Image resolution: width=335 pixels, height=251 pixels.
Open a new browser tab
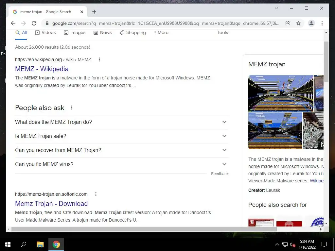[94, 12]
